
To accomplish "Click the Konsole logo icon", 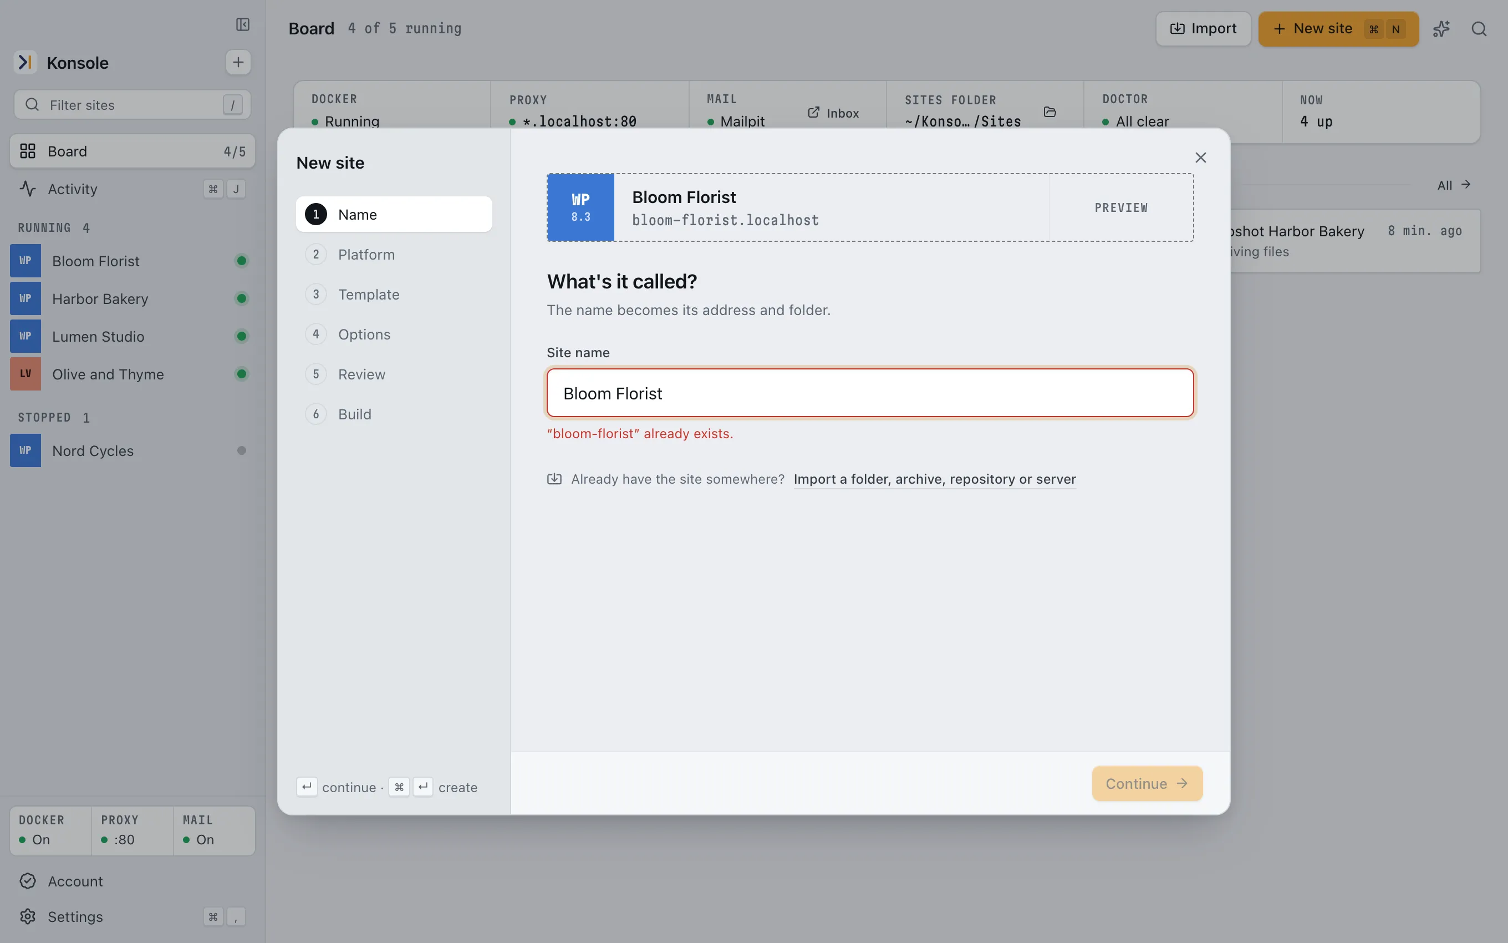I will tap(25, 62).
